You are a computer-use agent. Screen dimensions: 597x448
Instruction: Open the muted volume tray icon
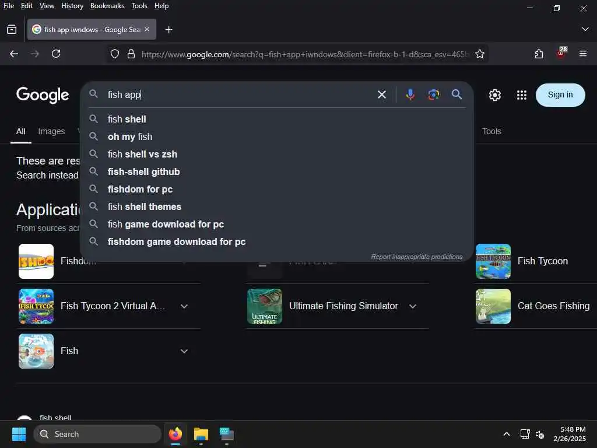tap(540, 434)
